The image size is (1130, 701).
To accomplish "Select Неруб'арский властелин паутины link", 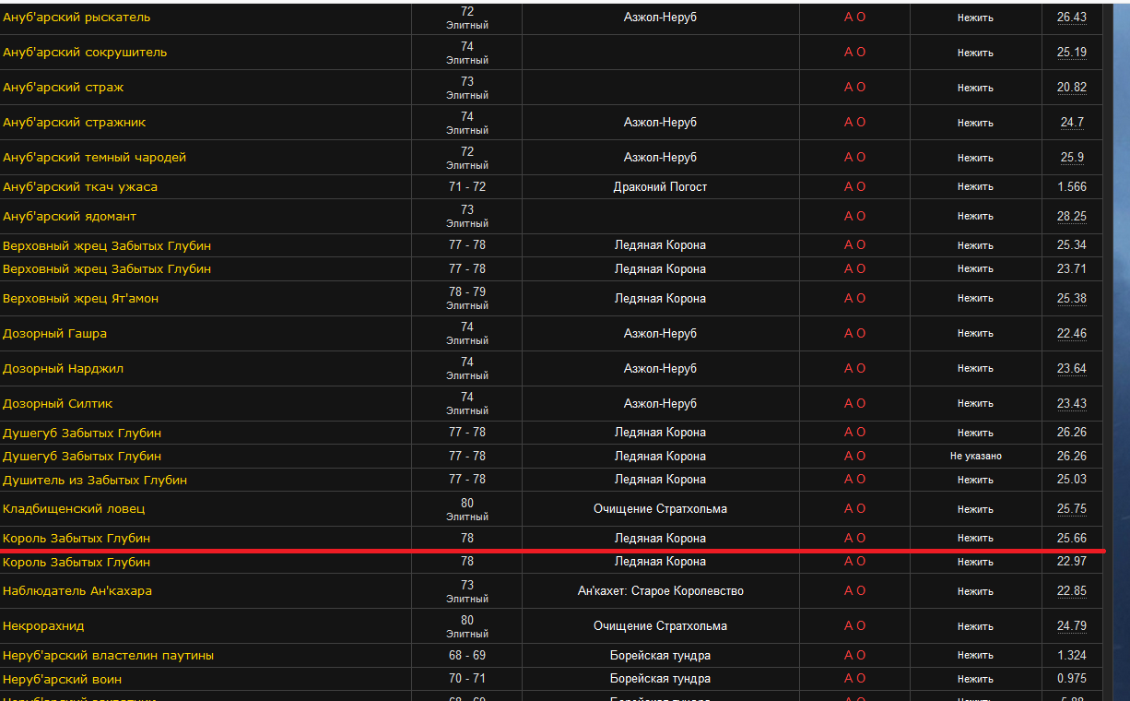I will tap(108, 656).
